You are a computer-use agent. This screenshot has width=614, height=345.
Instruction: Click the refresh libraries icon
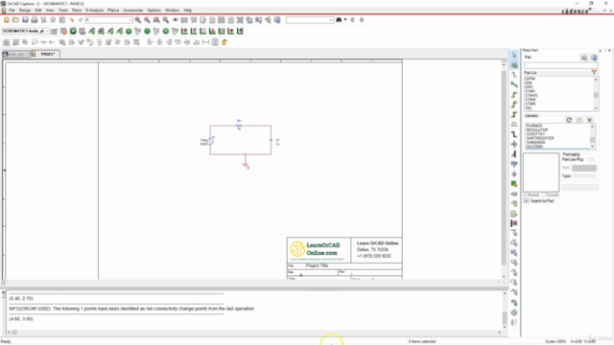[x=569, y=120]
